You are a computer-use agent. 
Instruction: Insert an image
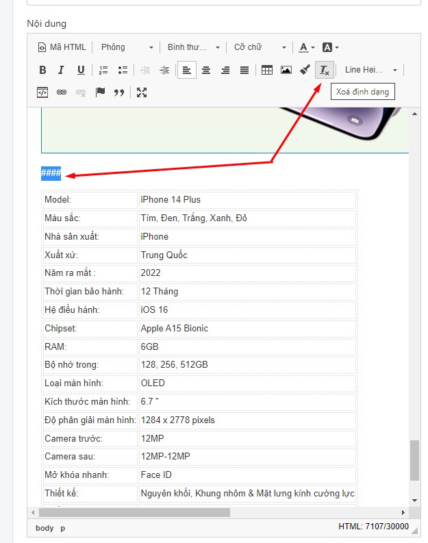click(286, 70)
